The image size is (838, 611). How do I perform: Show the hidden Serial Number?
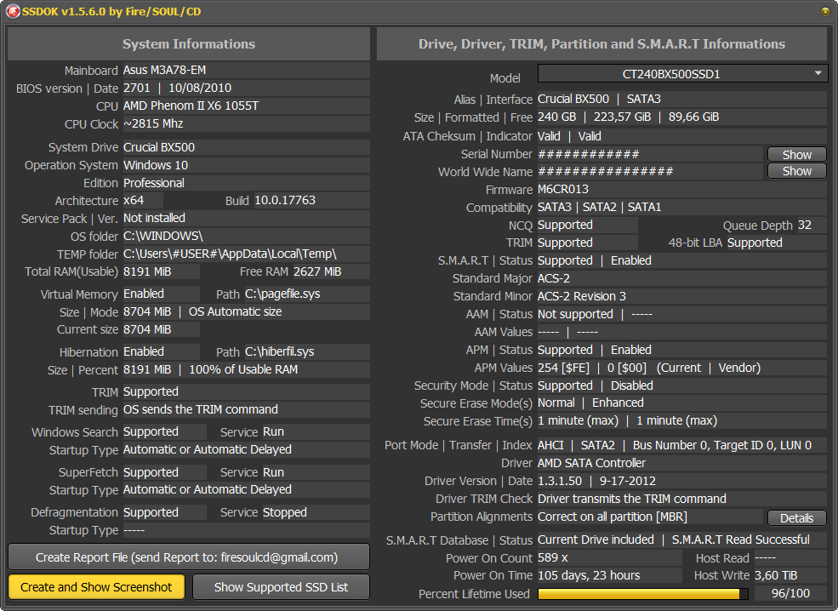tap(796, 155)
